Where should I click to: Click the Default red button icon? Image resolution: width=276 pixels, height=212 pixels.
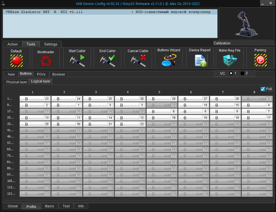(17, 60)
